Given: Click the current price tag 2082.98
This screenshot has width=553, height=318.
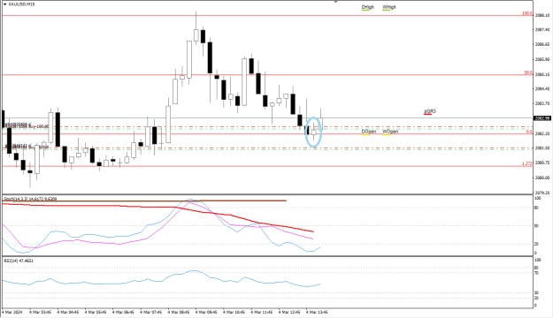Looking at the screenshot, I should coord(542,118).
